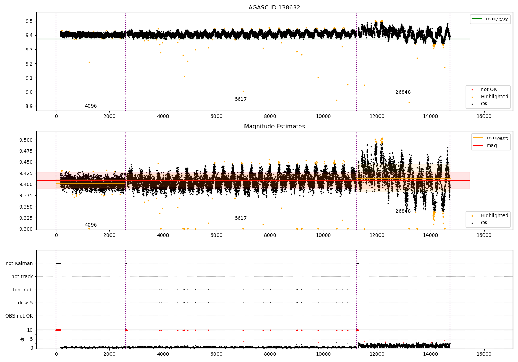The image size is (518, 362).
Task: Click the 8.9 y-axis tick of top plot
Action: coord(29,106)
